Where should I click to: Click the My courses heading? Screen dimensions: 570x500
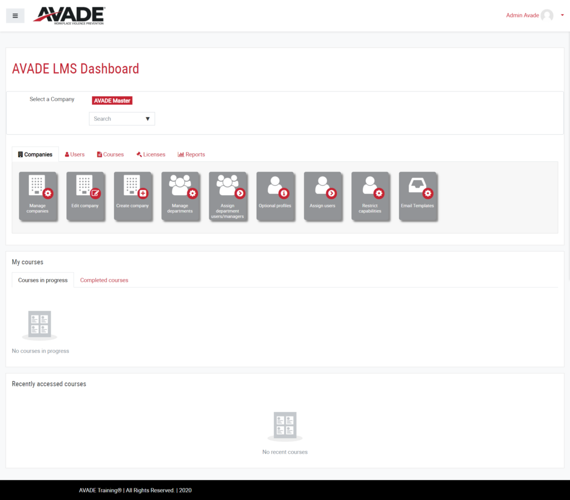[28, 262]
